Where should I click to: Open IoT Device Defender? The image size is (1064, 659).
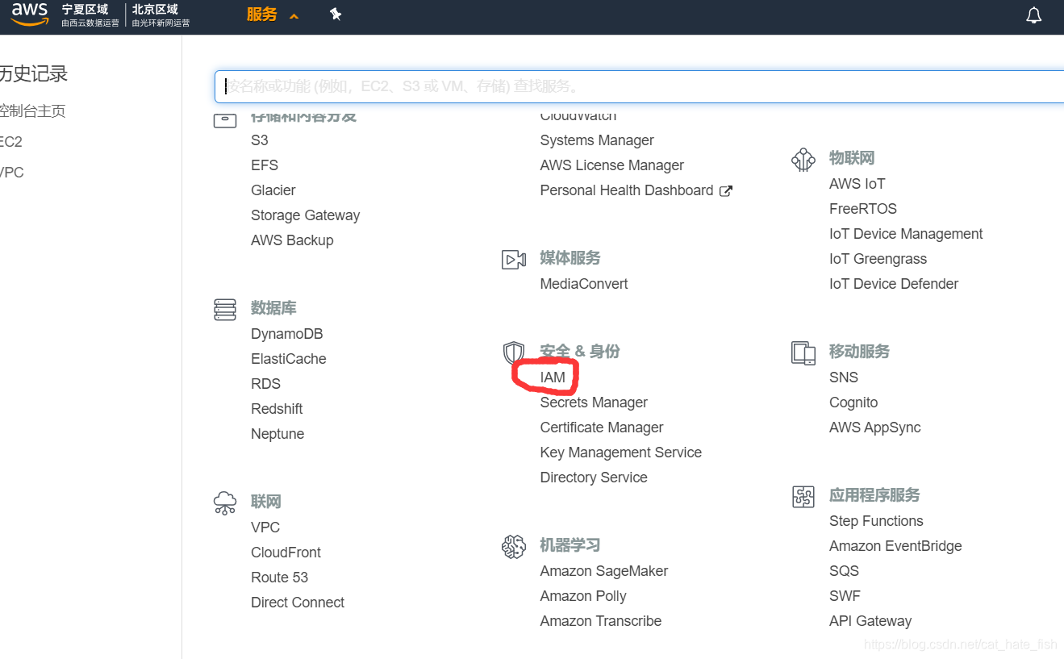(x=894, y=284)
